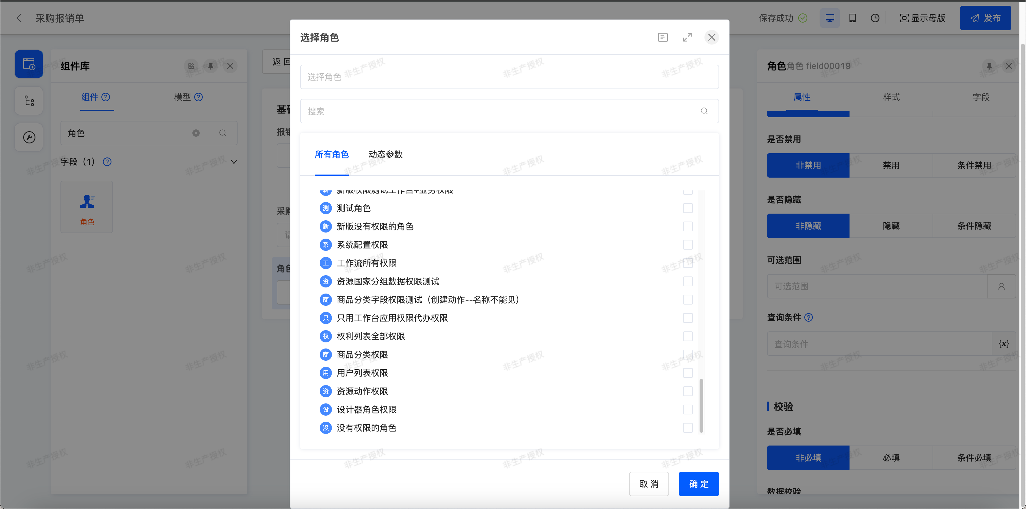This screenshot has height=509, width=1026.
Task: Click the list view icon in the dialog header
Action: [662, 38]
